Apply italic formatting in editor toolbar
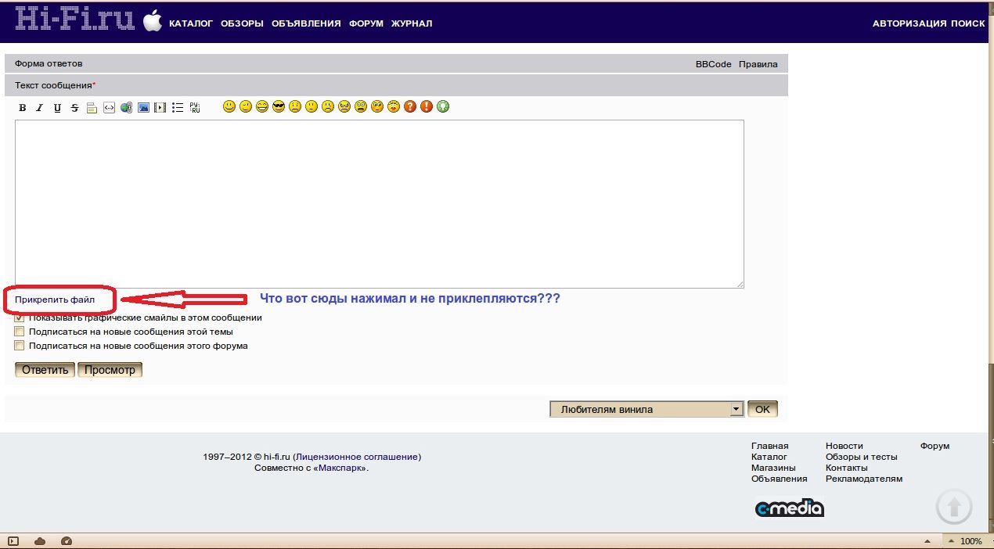The height and width of the screenshot is (549, 994). pos(39,108)
